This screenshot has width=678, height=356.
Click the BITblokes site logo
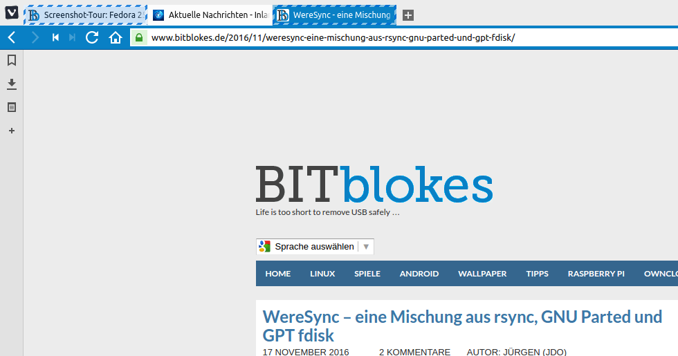click(x=374, y=185)
